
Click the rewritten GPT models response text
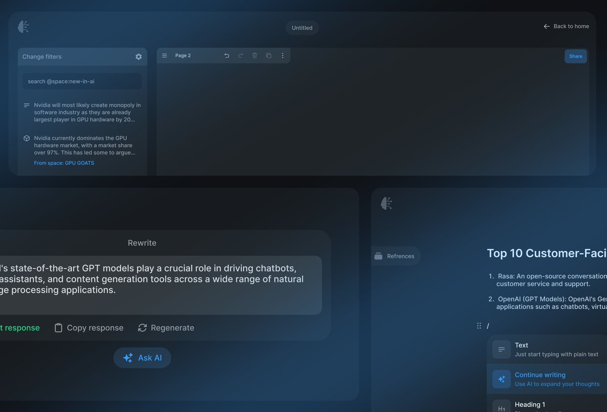tap(152, 279)
